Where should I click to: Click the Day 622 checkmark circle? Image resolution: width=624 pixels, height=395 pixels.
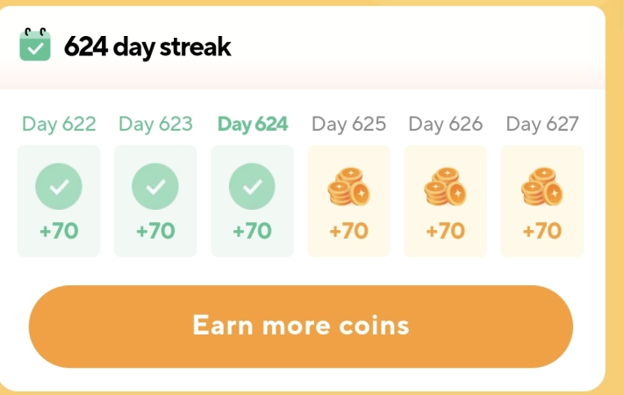click(59, 186)
